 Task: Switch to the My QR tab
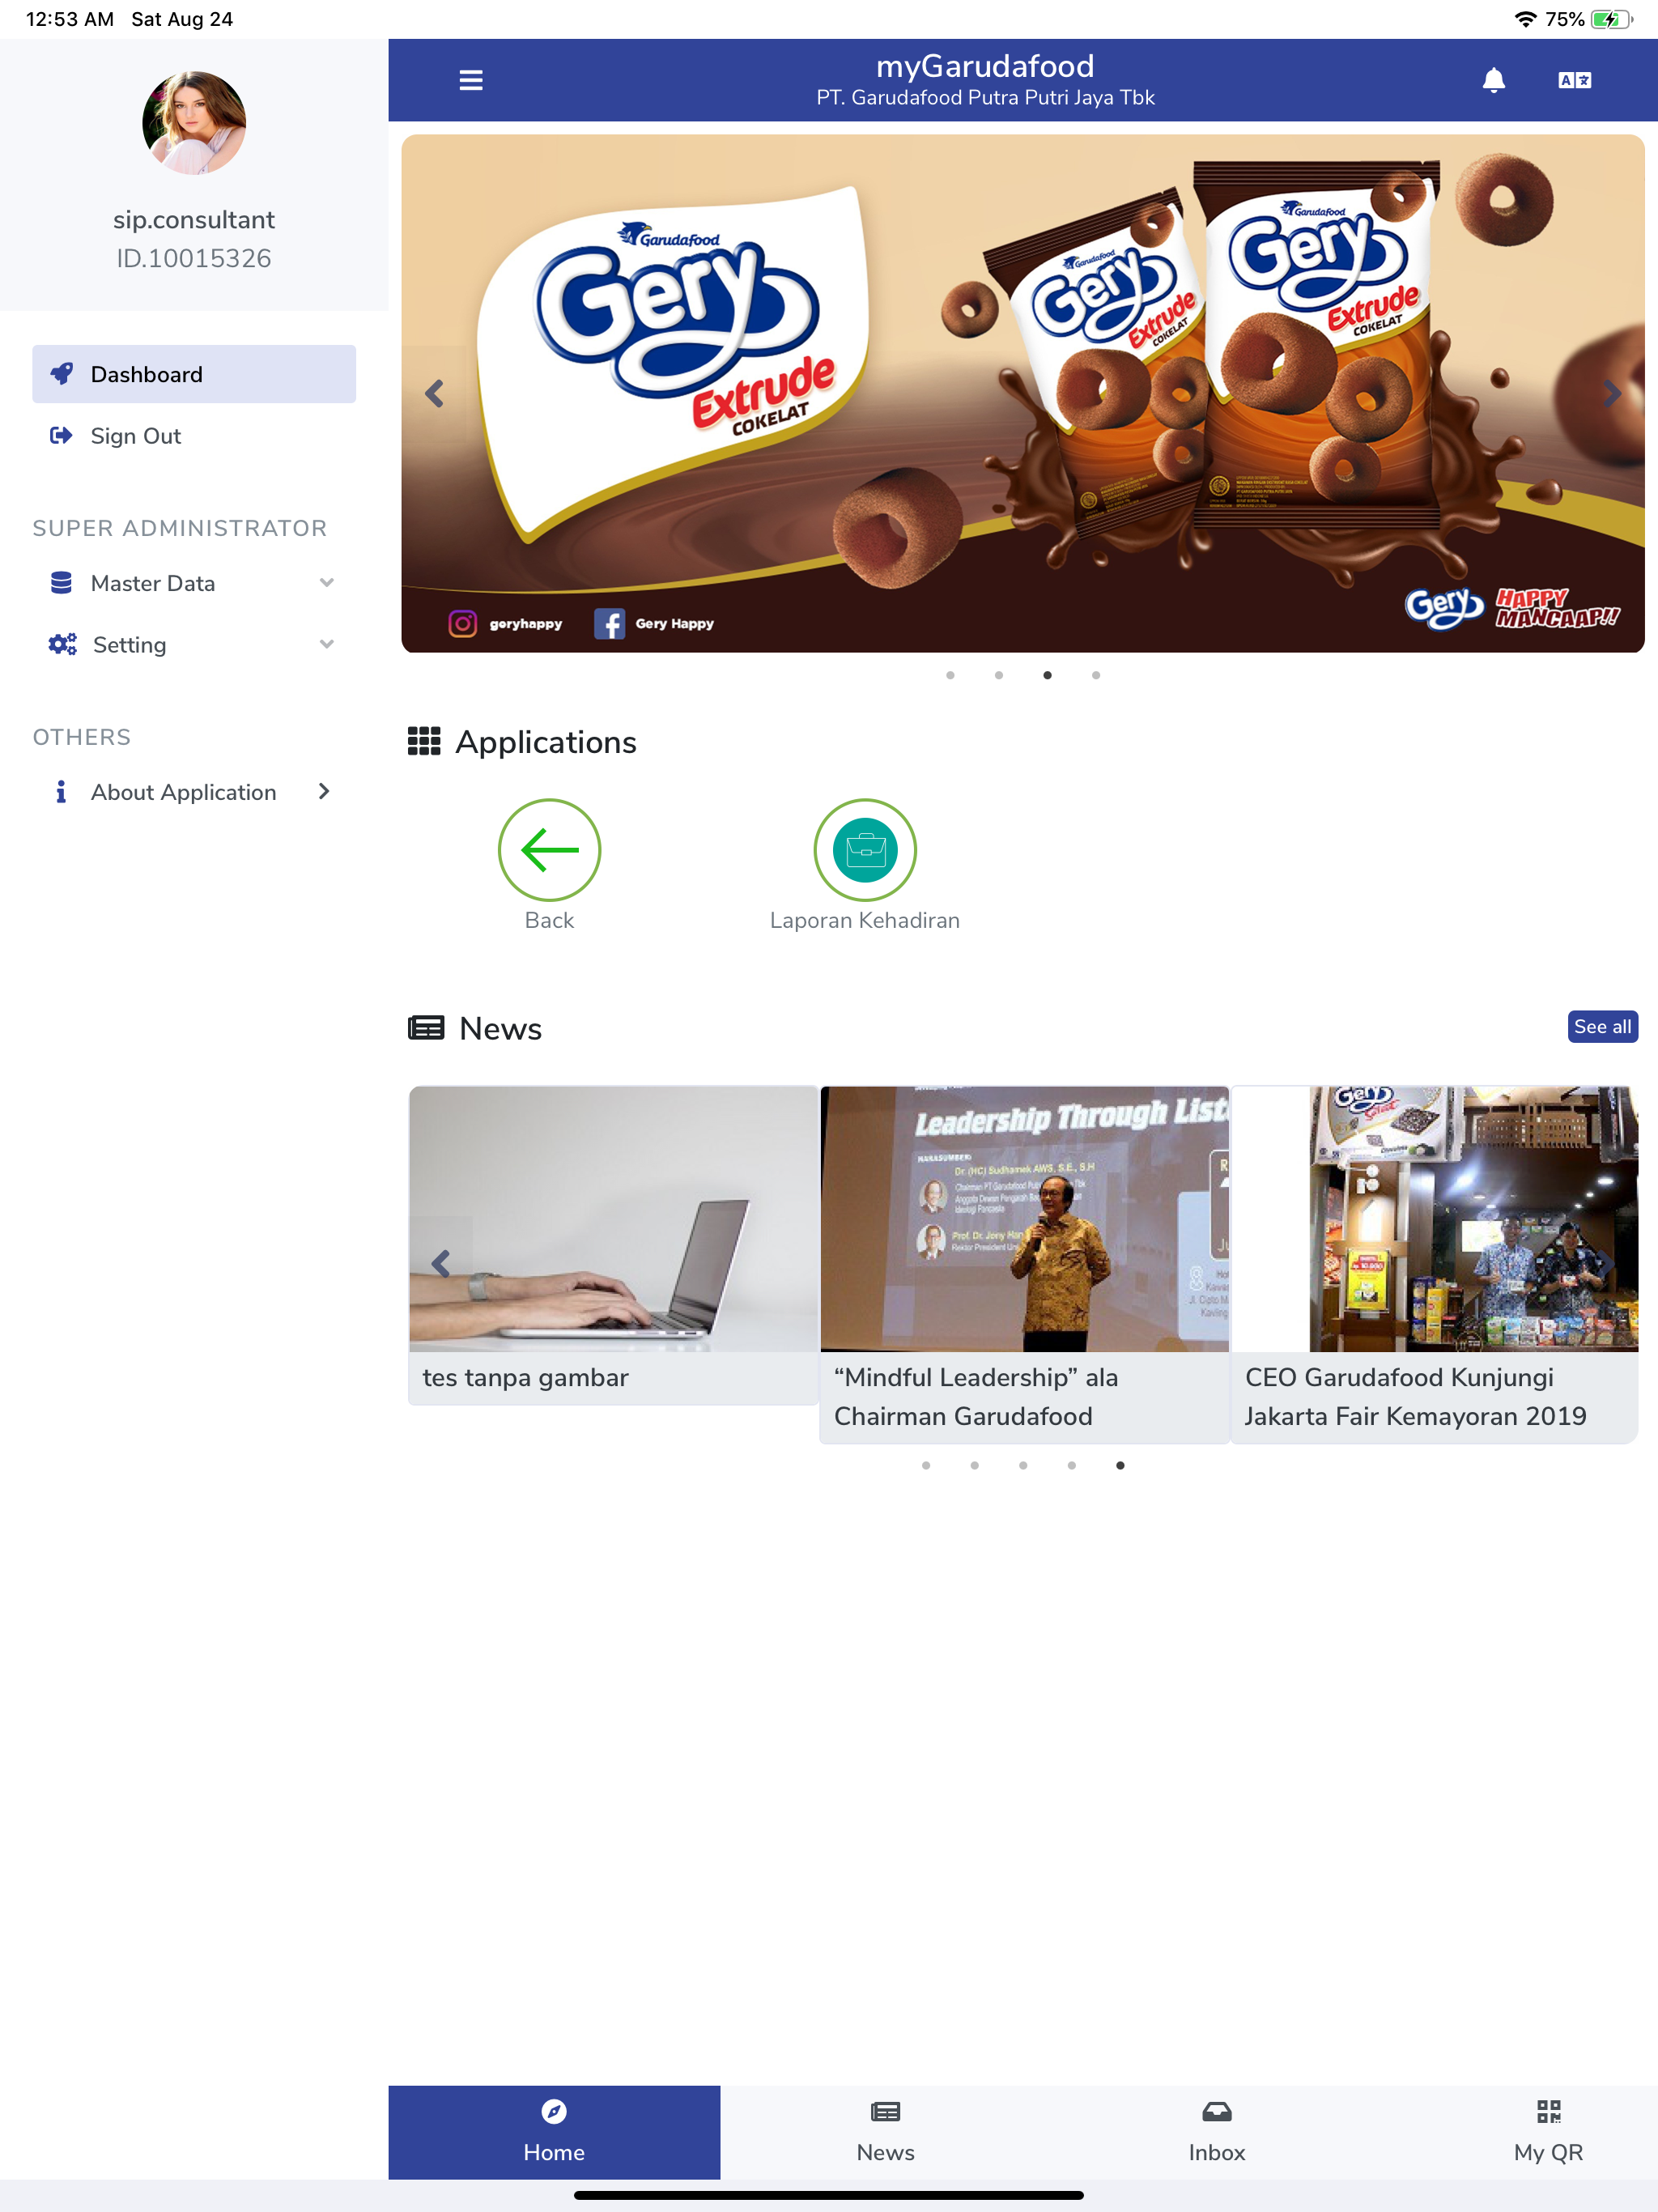click(1548, 2132)
